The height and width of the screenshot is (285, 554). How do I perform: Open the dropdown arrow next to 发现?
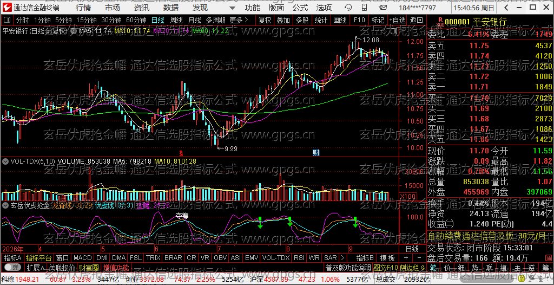tap(232, 8)
